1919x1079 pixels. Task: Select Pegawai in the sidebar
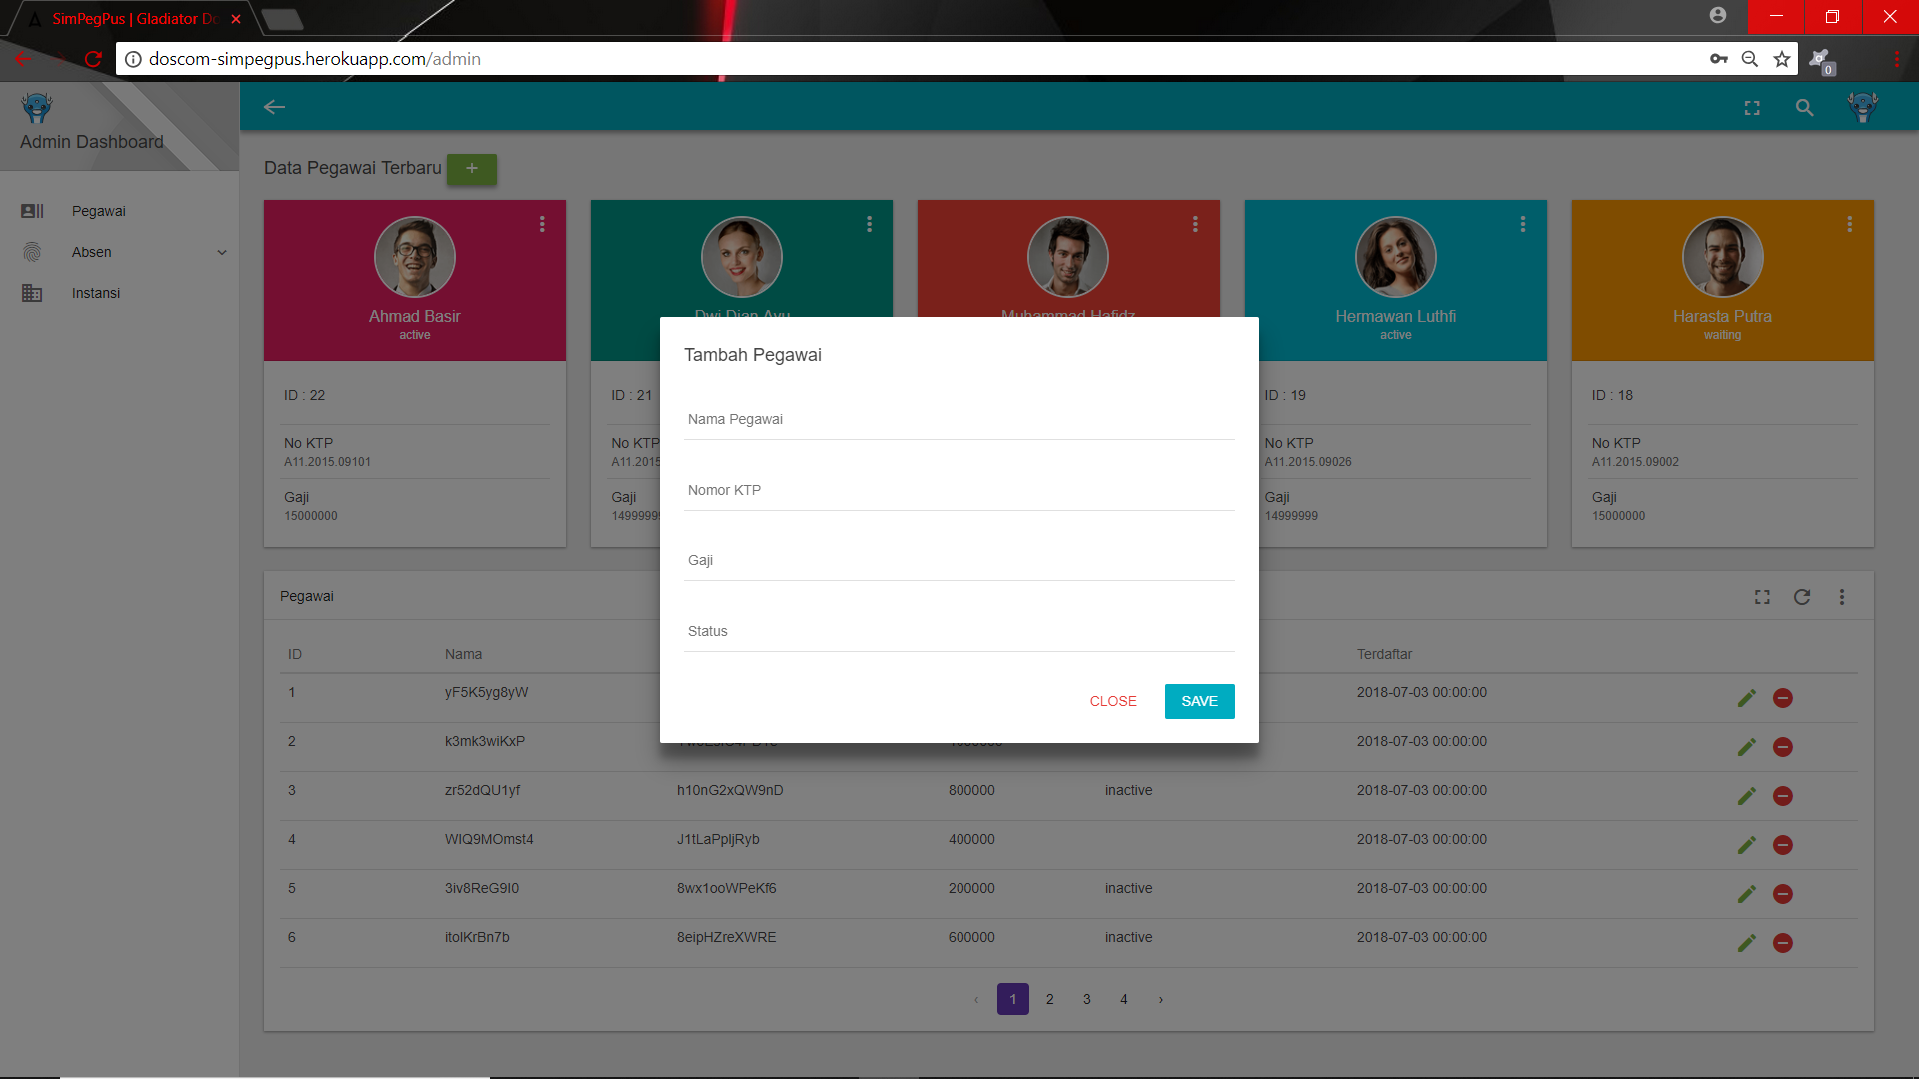tap(98, 211)
